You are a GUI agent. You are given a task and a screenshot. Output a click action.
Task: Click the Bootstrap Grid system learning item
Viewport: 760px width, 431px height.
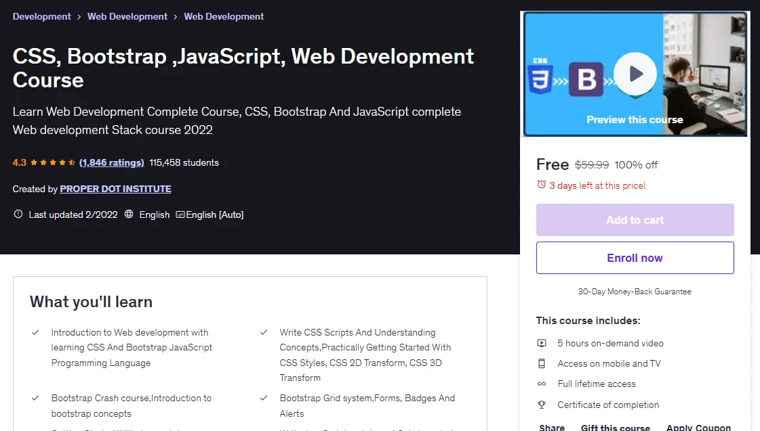pyautogui.click(x=367, y=406)
